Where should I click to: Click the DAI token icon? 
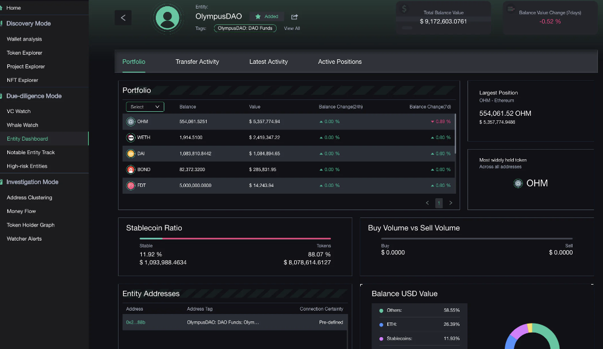pos(130,154)
